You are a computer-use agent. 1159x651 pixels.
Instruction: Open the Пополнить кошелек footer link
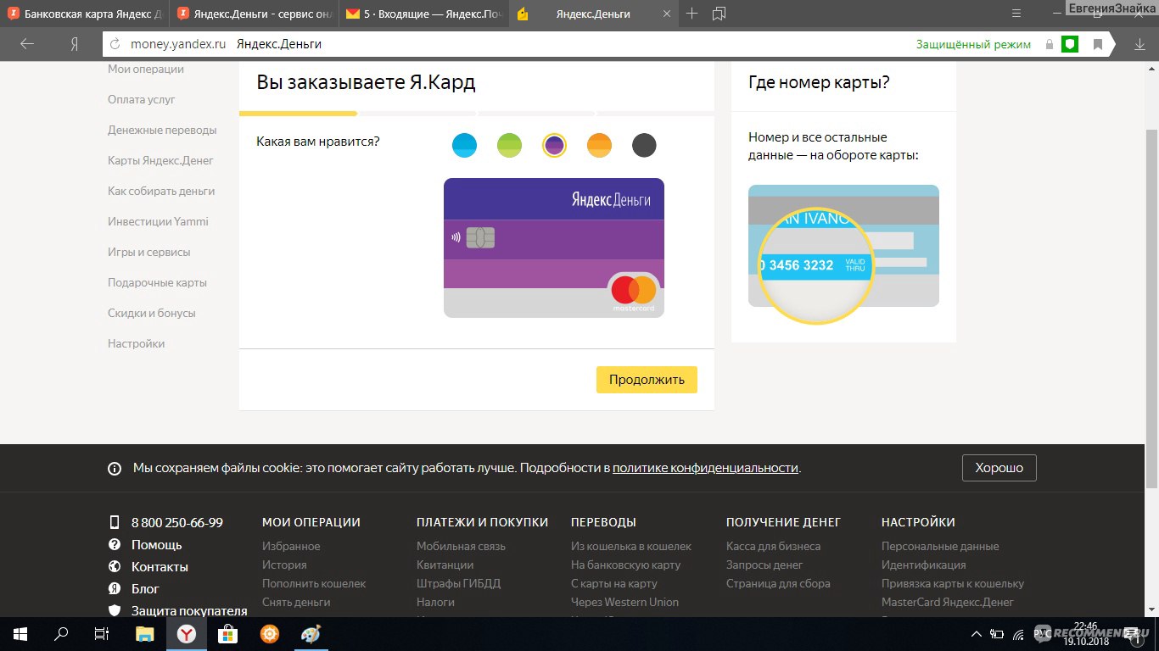point(314,583)
